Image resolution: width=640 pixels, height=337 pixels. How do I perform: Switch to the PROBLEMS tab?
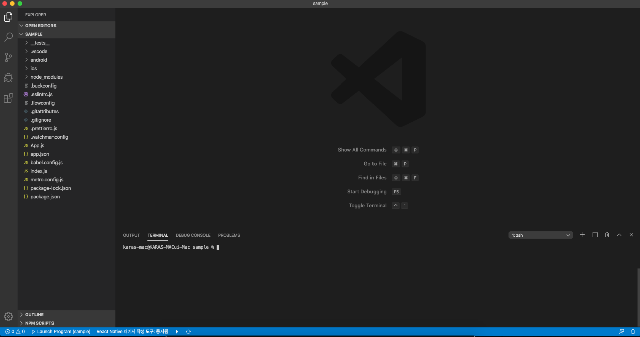229,235
